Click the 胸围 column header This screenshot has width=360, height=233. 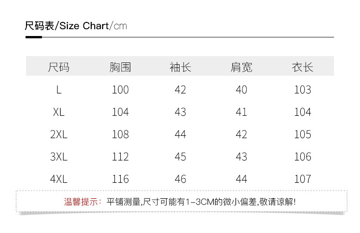(x=120, y=67)
